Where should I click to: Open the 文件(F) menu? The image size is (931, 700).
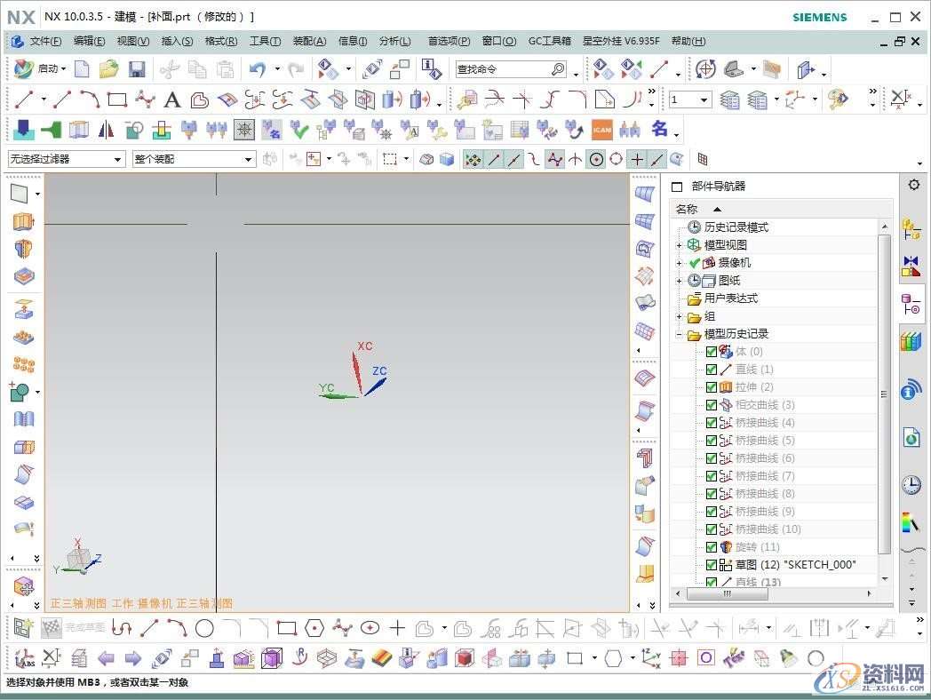point(44,41)
